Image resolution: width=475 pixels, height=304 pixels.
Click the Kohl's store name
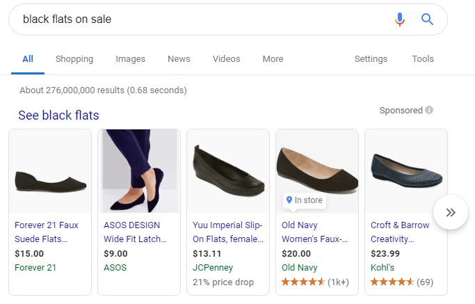(x=383, y=268)
